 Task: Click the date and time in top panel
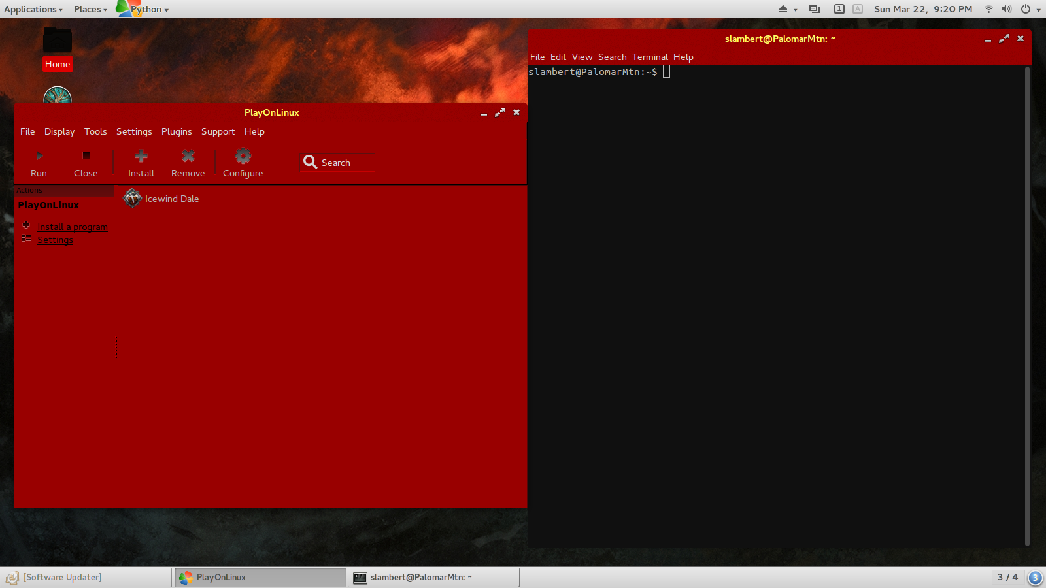(x=923, y=9)
